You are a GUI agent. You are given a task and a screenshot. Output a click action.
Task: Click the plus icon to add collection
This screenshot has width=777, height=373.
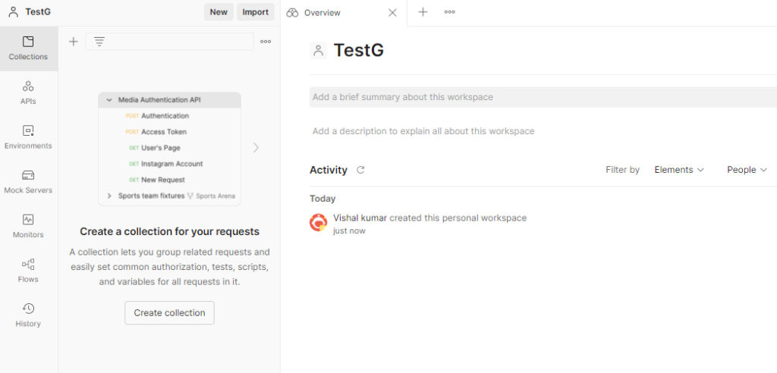[x=74, y=42]
